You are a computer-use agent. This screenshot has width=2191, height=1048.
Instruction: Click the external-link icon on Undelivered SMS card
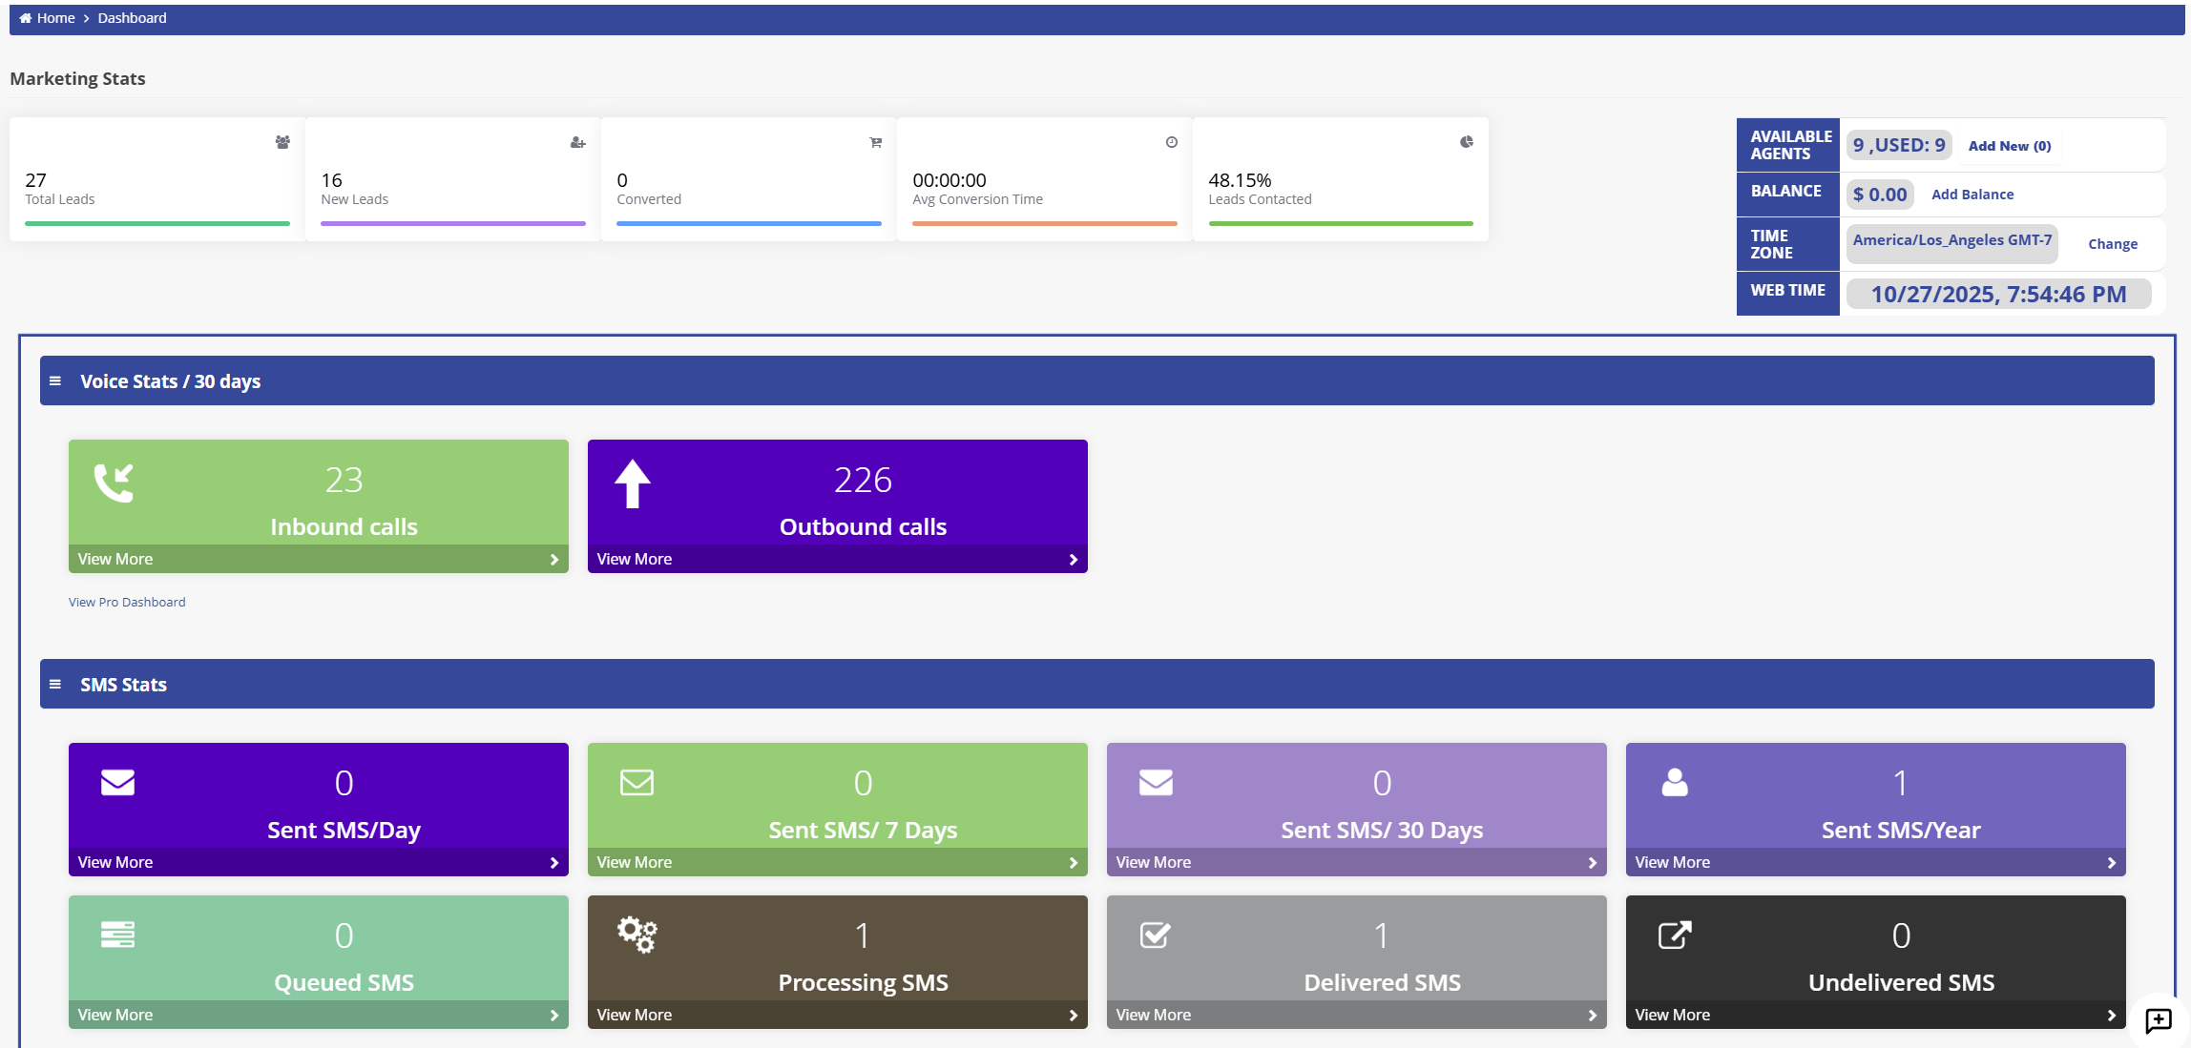click(1674, 935)
